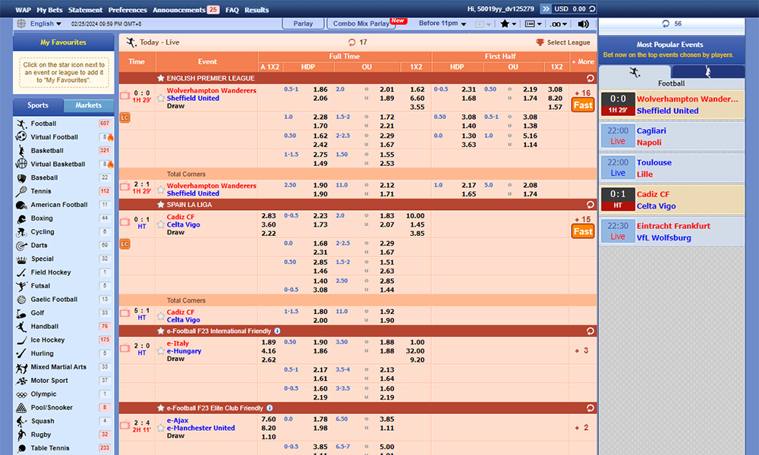Viewport: 759px width, 455px height.
Task: Show info for e-Football F23 International Friendly
Action: pos(277,331)
